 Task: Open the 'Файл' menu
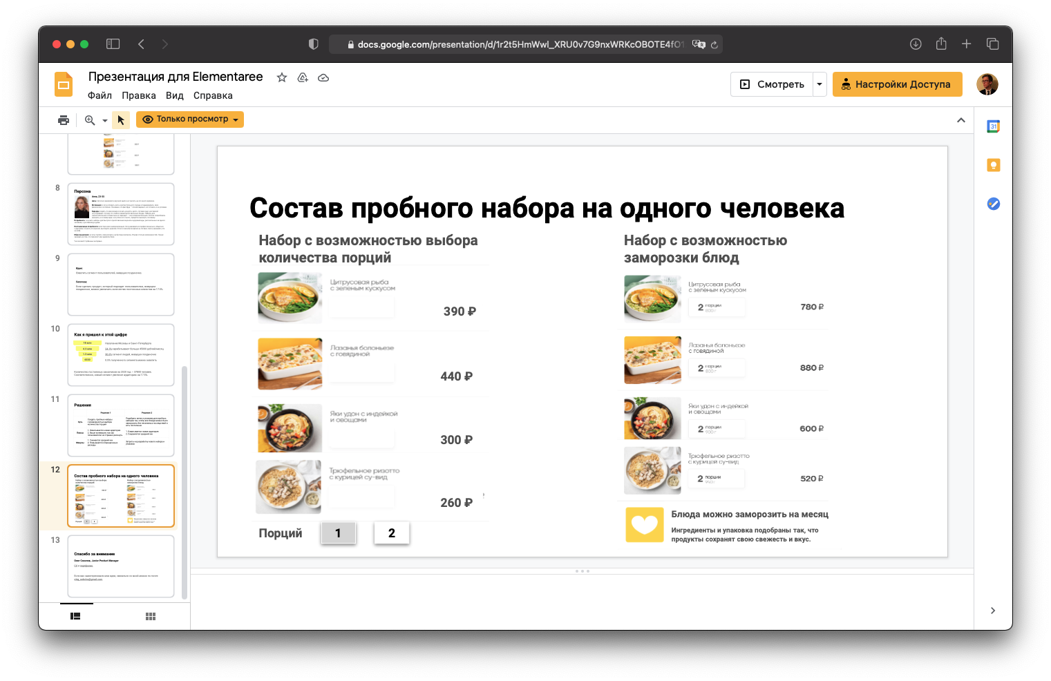100,96
